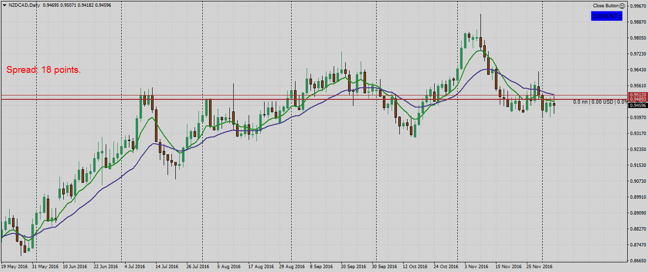Click the "12 Oct 2016" date label
This screenshot has width=648, height=272.
click(415, 266)
